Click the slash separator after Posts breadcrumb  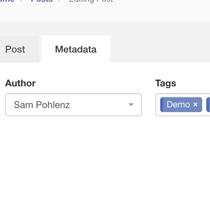click(60, 1)
